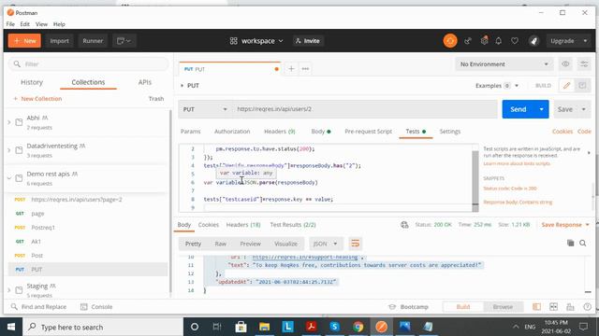Open Test Results (2/2) tab
This screenshot has height=336, width=599.
pos(293,225)
